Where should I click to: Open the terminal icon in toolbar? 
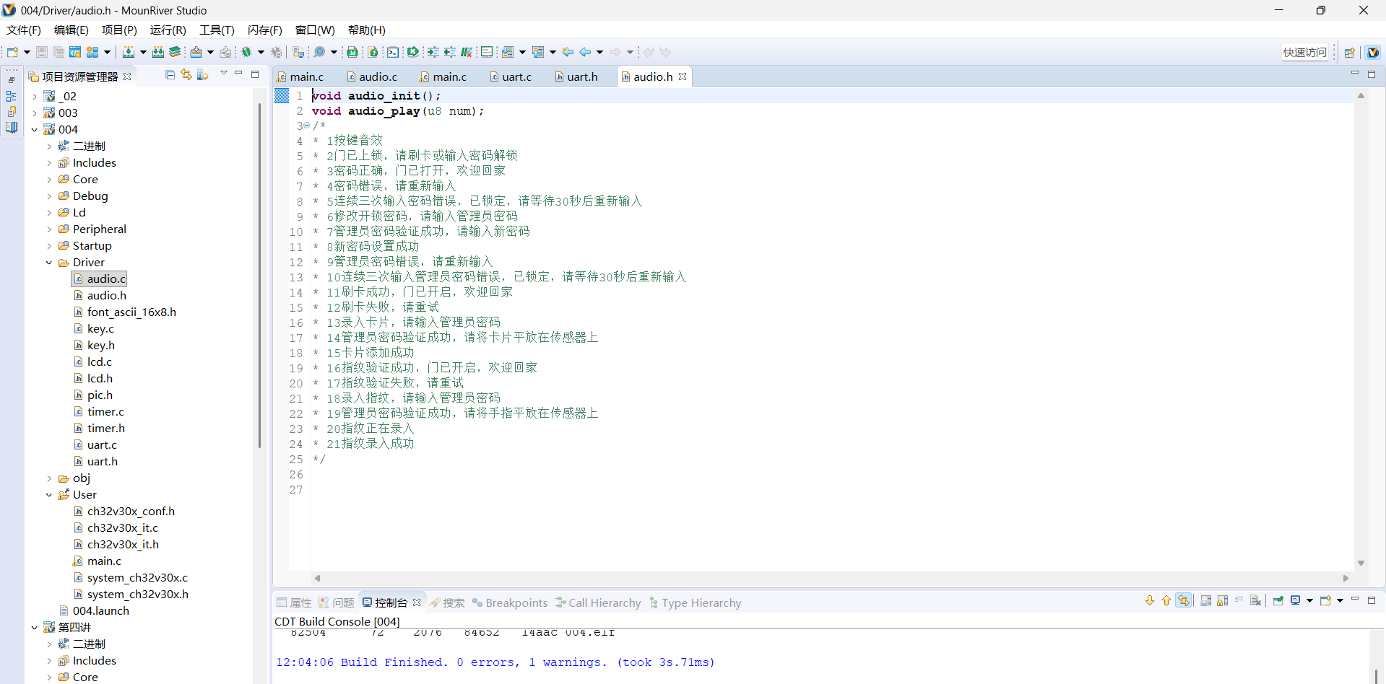click(392, 52)
